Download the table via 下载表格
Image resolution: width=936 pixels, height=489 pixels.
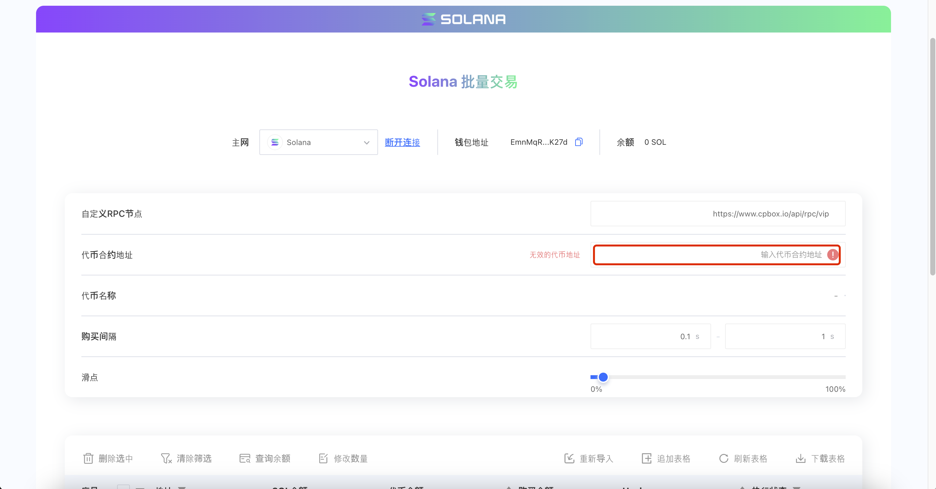coord(820,458)
